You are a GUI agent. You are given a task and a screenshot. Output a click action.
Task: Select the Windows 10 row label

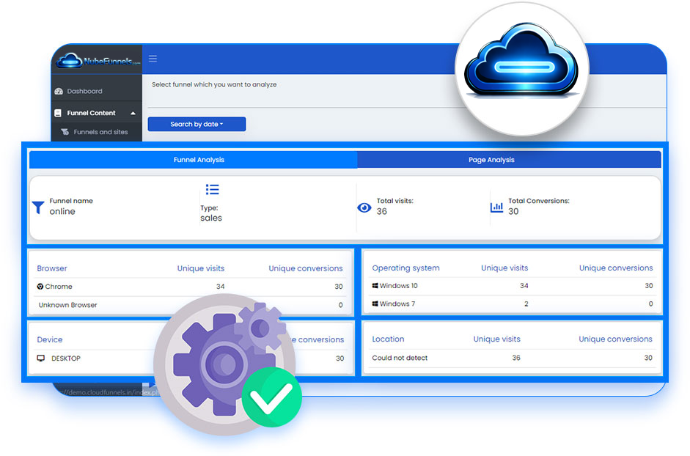coord(399,286)
